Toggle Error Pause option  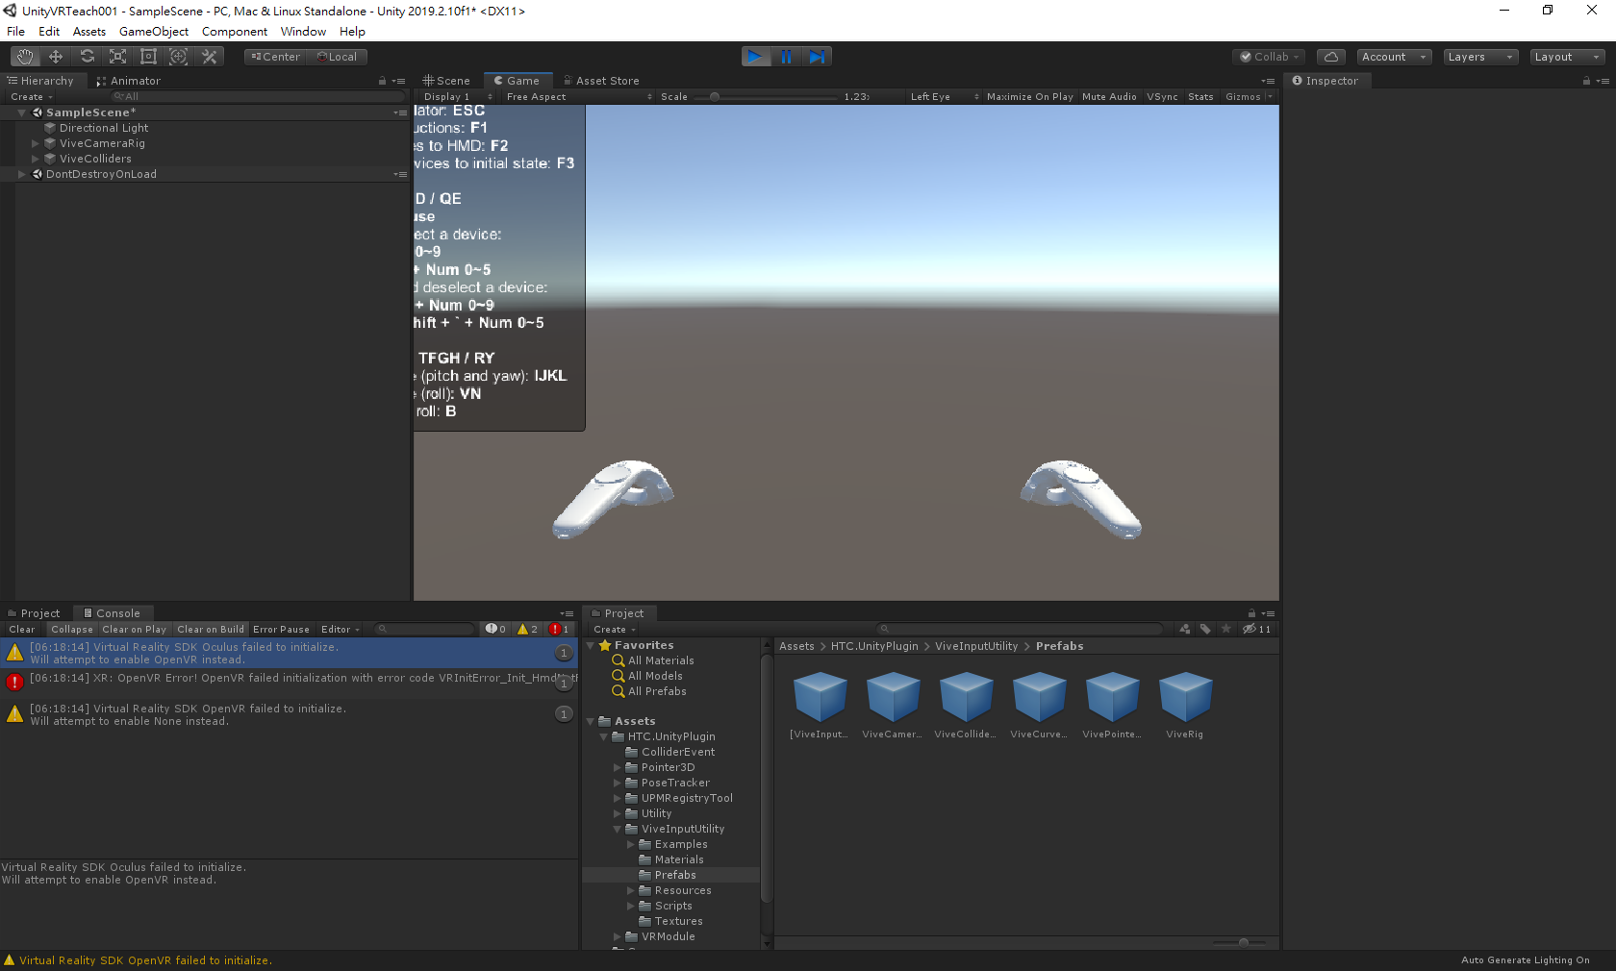click(281, 629)
